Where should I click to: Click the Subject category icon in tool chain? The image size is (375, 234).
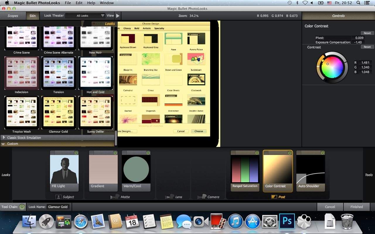58,197
